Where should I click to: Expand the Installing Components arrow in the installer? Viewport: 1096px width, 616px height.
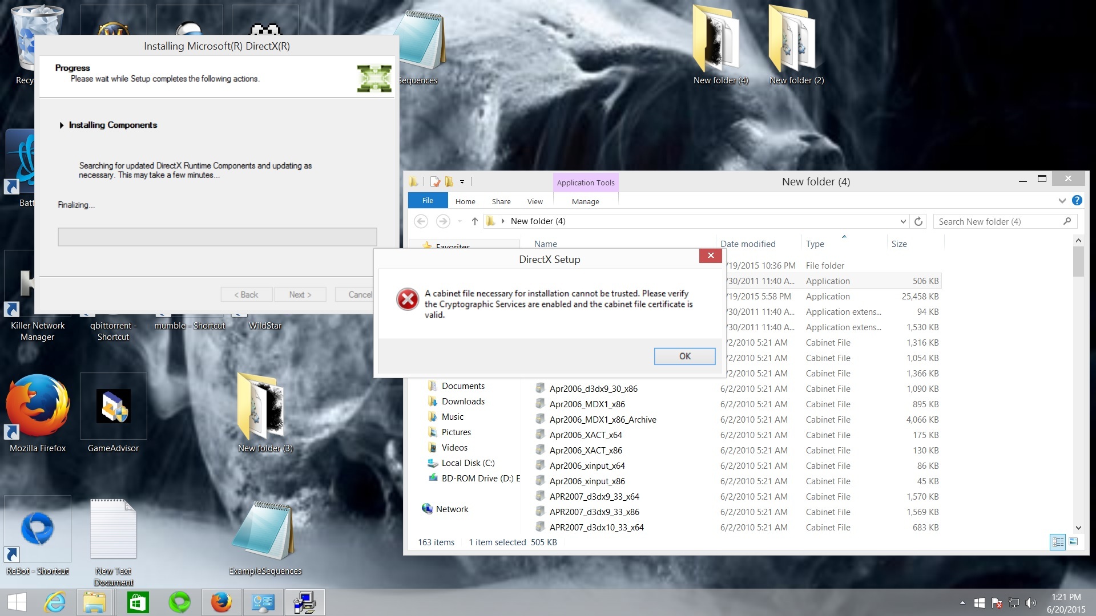[x=61, y=125]
